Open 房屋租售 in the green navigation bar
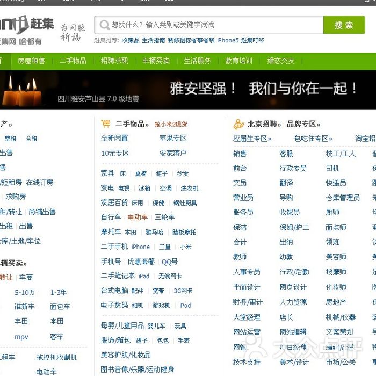 [x=31, y=61]
